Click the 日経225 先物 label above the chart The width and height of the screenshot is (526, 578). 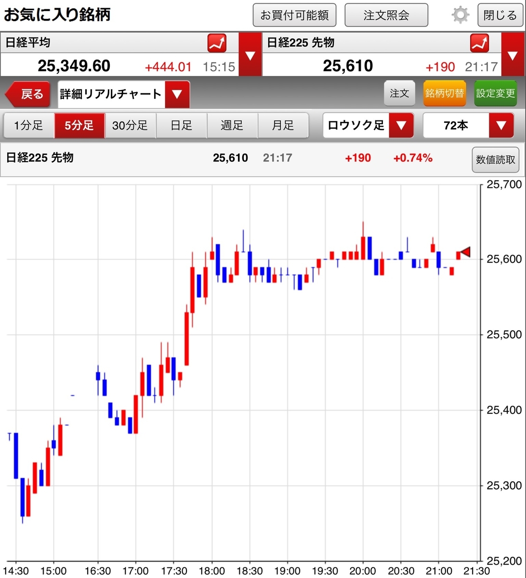pyautogui.click(x=39, y=158)
